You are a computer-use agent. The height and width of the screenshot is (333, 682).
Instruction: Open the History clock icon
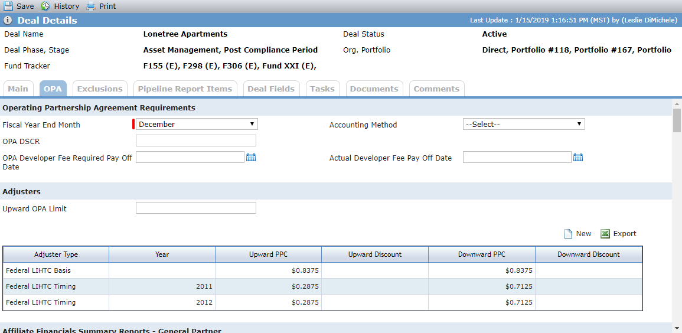(x=45, y=6)
